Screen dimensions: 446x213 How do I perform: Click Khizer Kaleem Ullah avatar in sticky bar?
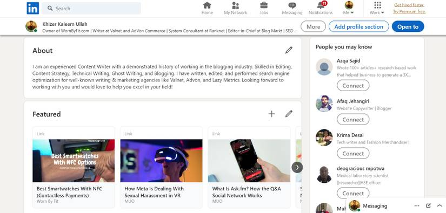click(31, 26)
